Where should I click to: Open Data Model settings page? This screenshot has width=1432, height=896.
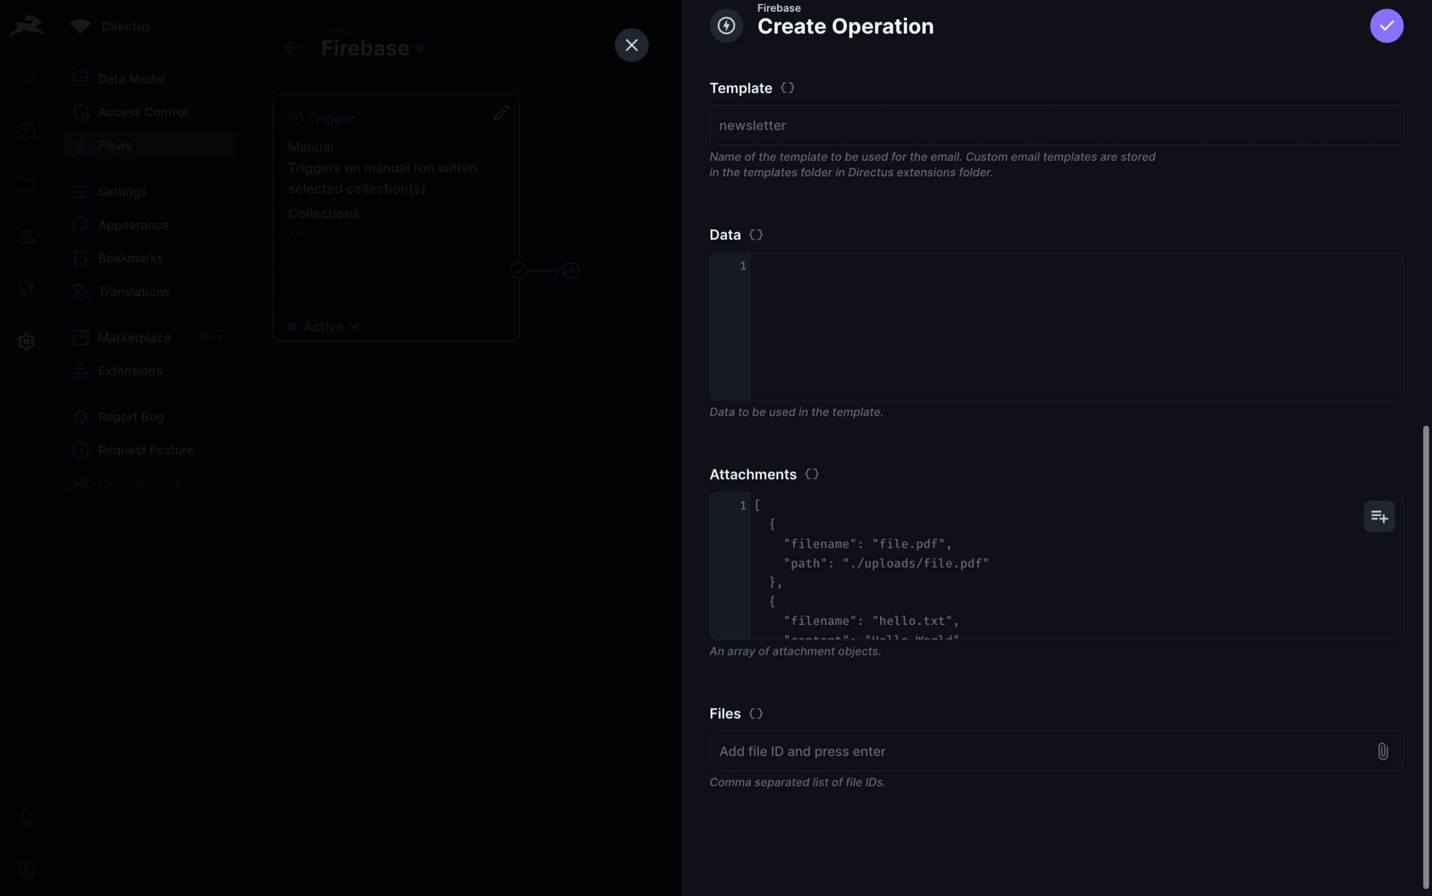click(131, 79)
